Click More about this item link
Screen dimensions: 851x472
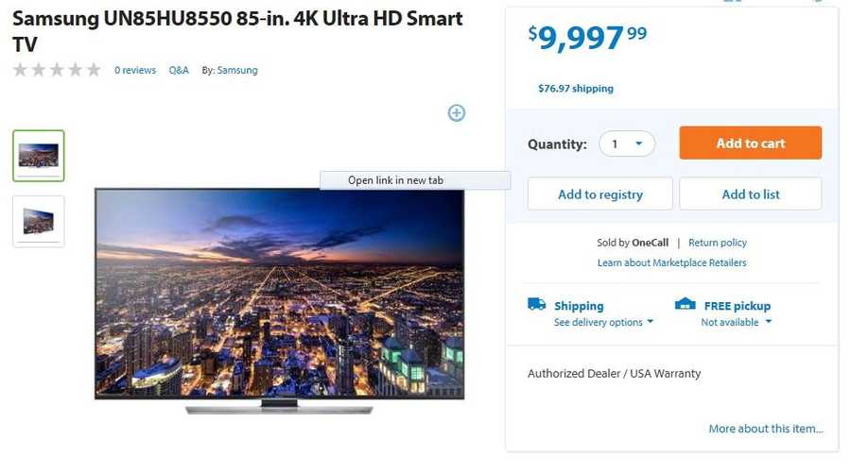click(766, 429)
